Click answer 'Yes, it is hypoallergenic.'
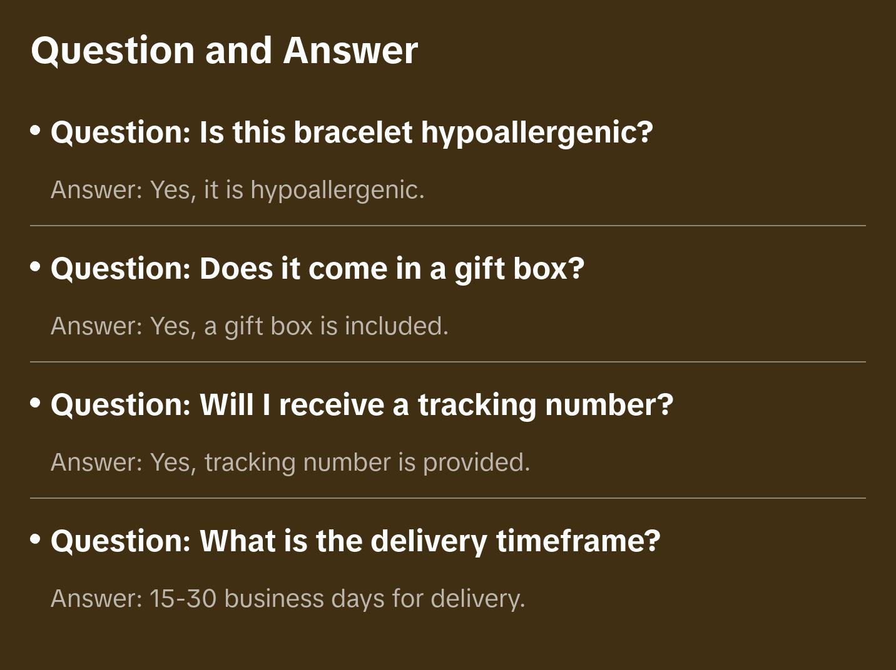This screenshot has width=896, height=670. point(237,190)
